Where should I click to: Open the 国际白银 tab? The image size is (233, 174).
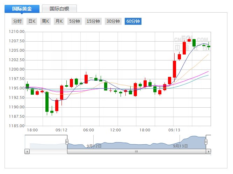pyautogui.click(x=59, y=9)
